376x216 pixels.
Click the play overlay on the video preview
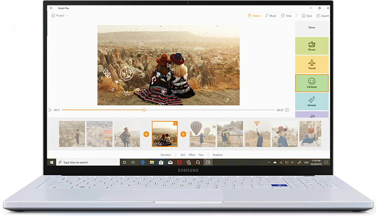pyautogui.click(x=168, y=65)
